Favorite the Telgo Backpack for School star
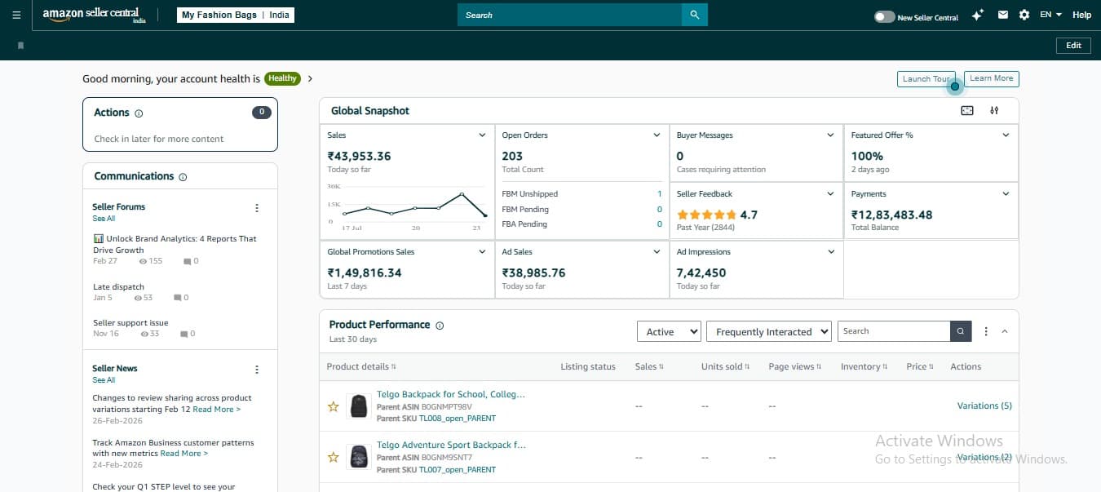Viewport: 1101px width, 492px height. tap(333, 406)
